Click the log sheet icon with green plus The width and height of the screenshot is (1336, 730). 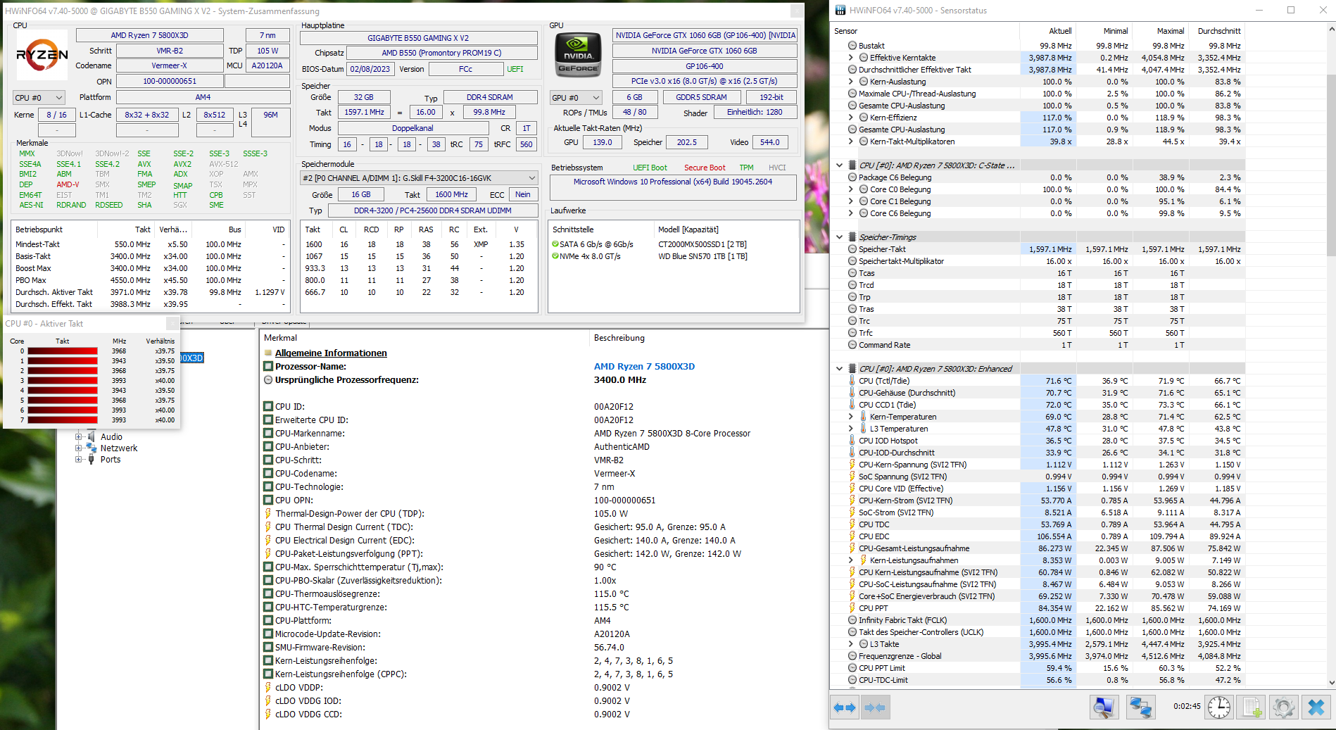click(1252, 707)
